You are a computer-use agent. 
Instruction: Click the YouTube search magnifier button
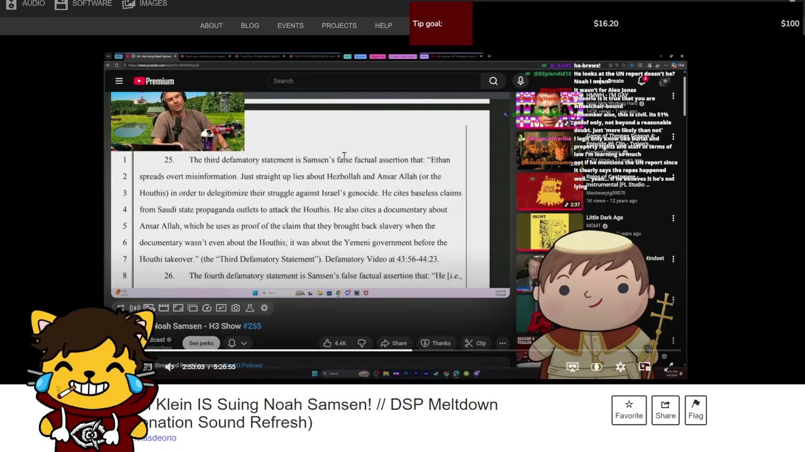point(493,81)
